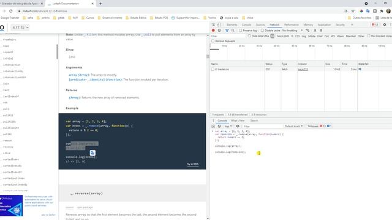Open the _.pullAll sidebar link
Screen dimensions: 392x220
[x=8, y=116]
